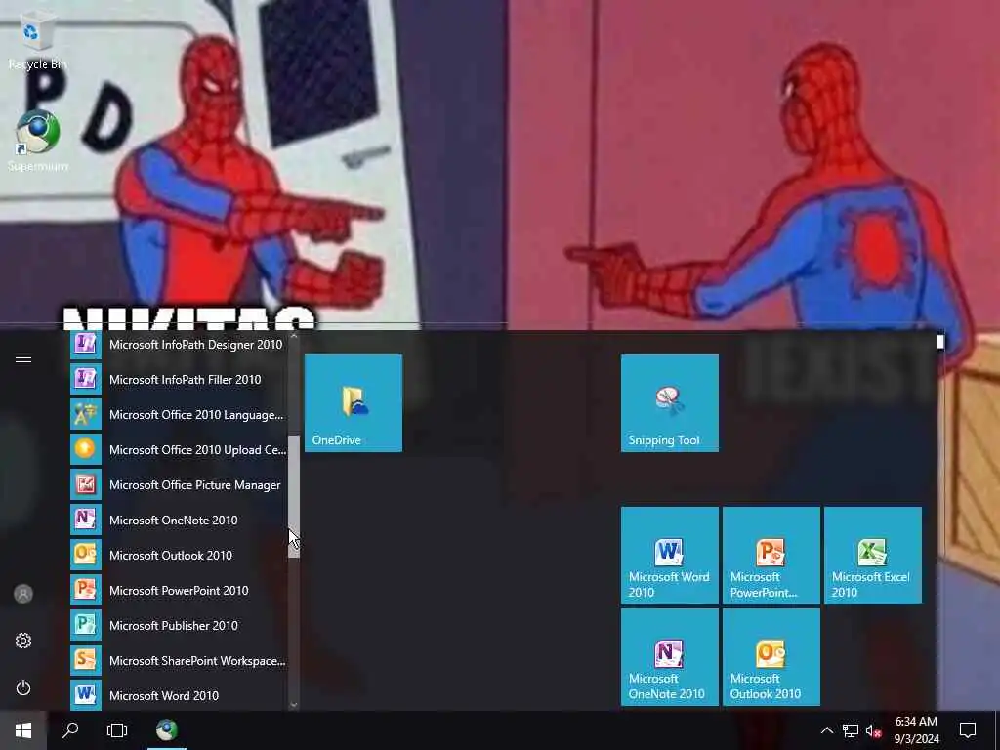Viewport: 1000px width, 750px height.
Task: Click the user account icon
Action: tap(23, 594)
